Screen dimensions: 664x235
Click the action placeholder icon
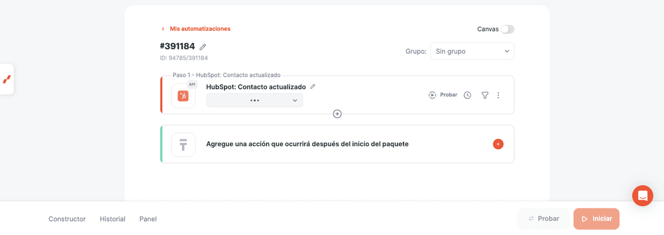click(x=183, y=145)
